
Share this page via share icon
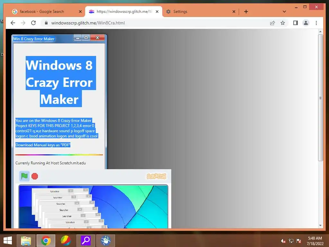pos(272,23)
